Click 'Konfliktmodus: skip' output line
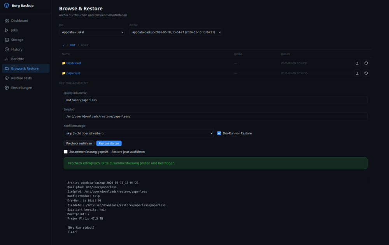Screen dimensions: 389x245 (83, 196)
